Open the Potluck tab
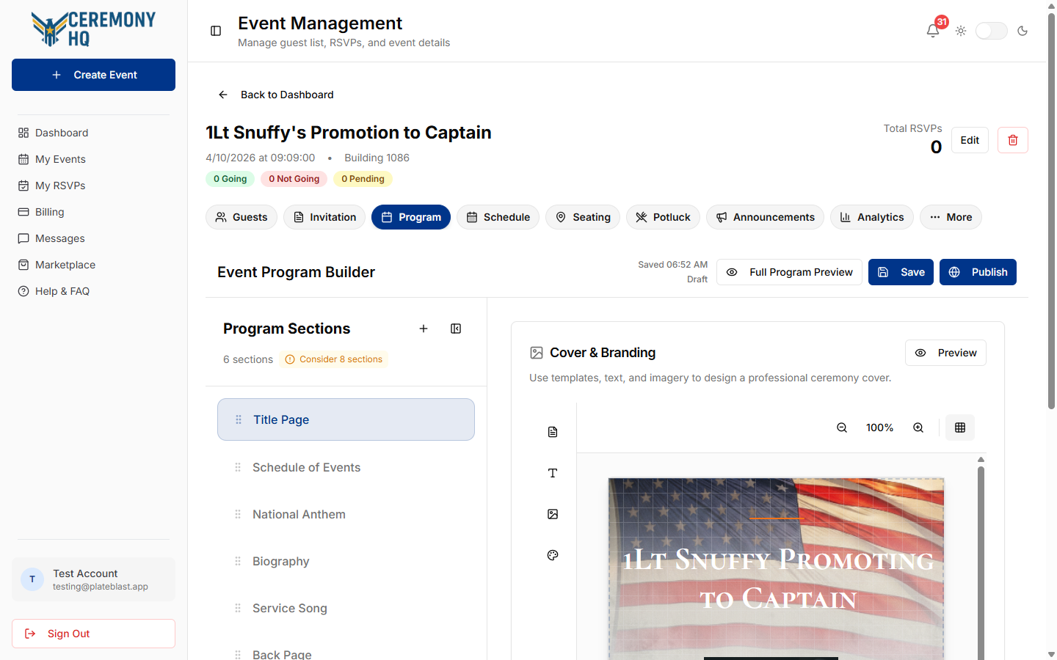1057x660 pixels. click(x=663, y=217)
